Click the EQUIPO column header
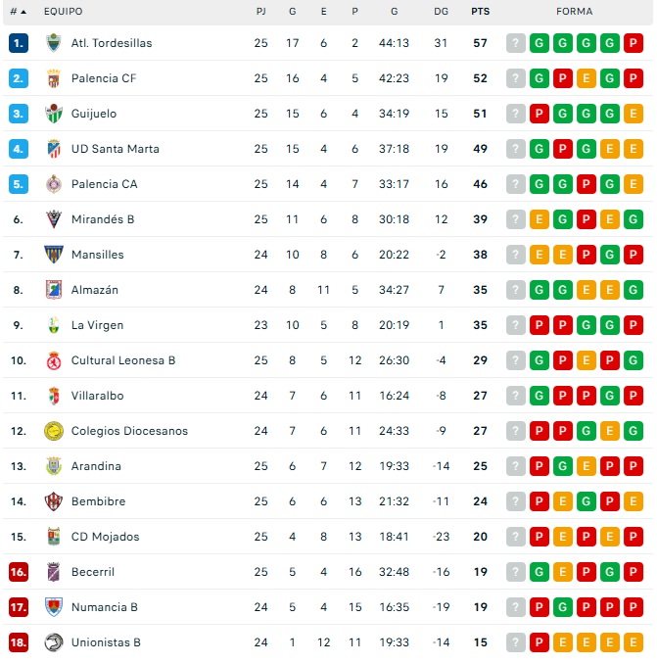Image resolution: width=657 pixels, height=664 pixels. coord(63,12)
